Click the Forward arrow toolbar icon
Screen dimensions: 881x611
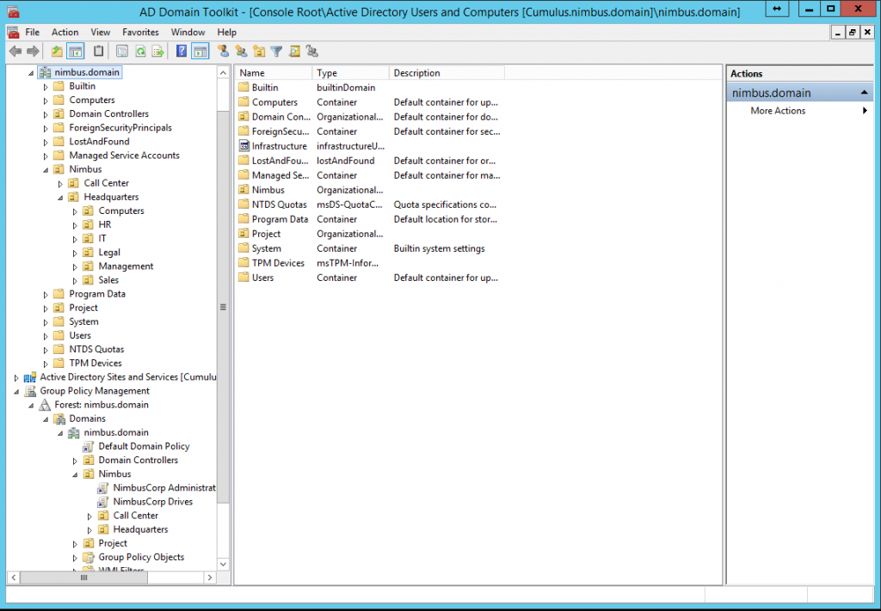click(34, 52)
